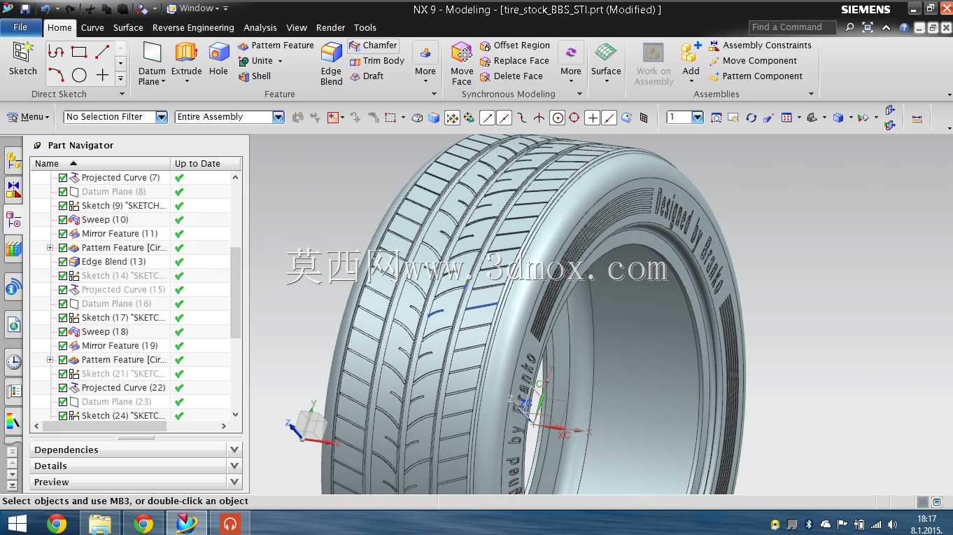Open the Entire Assembly scope dropdown
953x535 pixels.
click(278, 117)
